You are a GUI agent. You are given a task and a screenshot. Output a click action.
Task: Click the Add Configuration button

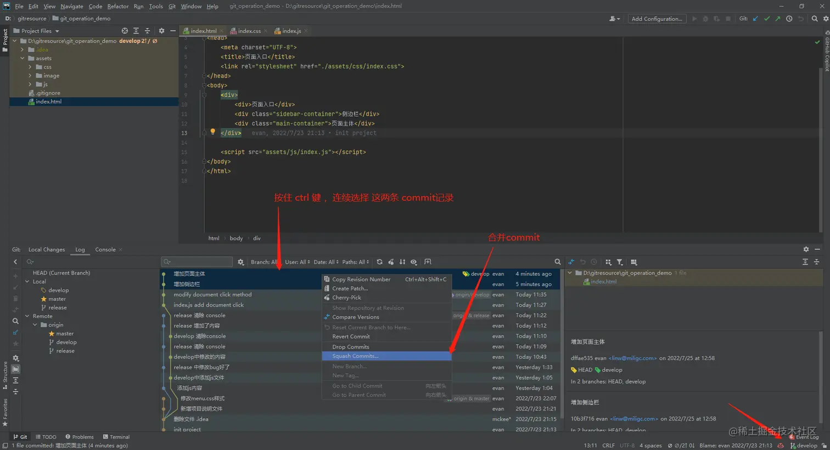(657, 18)
